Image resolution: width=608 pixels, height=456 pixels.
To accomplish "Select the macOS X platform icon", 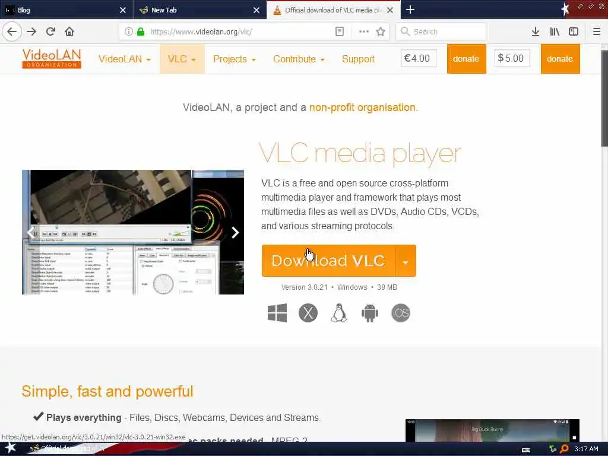I will pos(308,313).
